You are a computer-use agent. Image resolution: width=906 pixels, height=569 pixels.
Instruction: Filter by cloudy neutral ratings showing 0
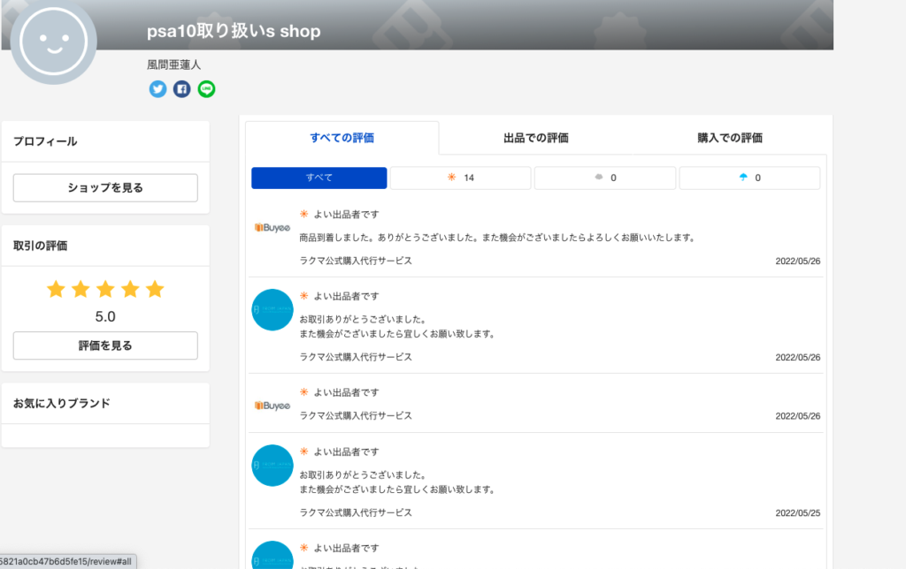tap(605, 178)
